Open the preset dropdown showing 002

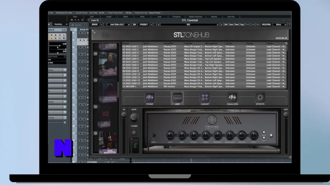tap(190, 24)
